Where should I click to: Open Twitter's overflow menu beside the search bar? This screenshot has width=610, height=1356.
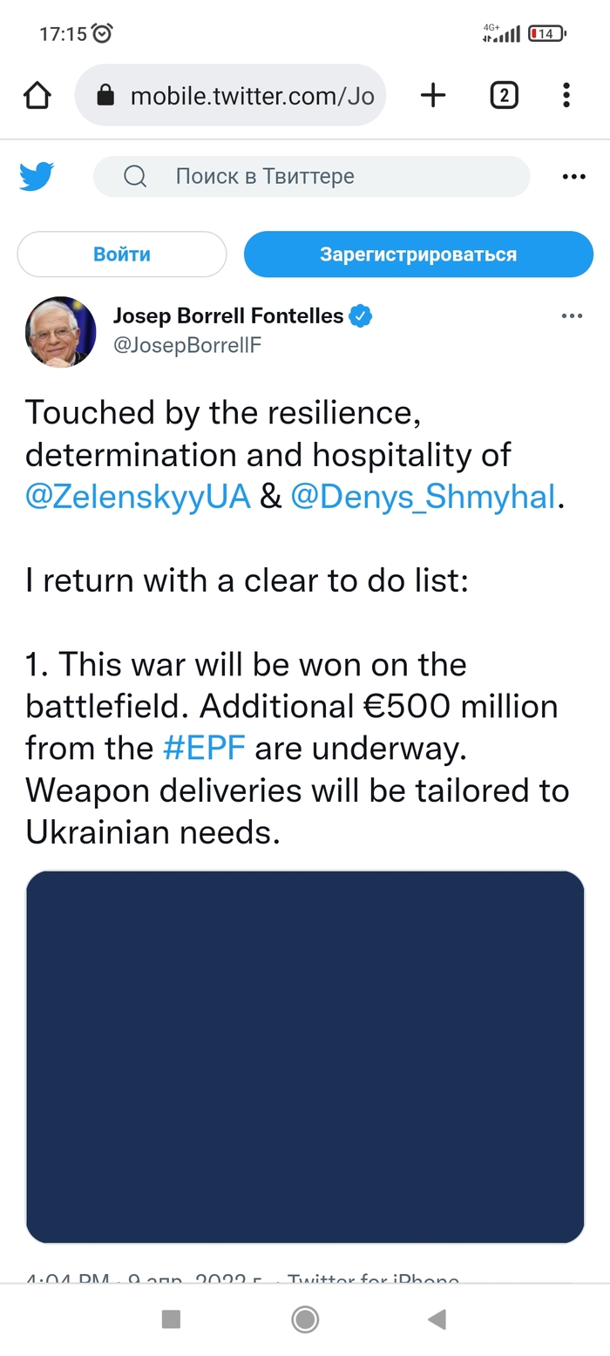[573, 176]
